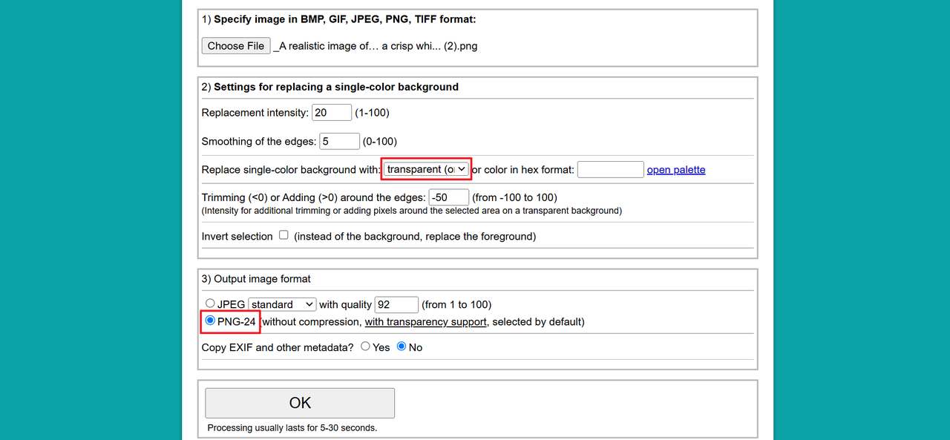Expand the JPEG standard type dropdown
This screenshot has width=950, height=440.
(282, 304)
